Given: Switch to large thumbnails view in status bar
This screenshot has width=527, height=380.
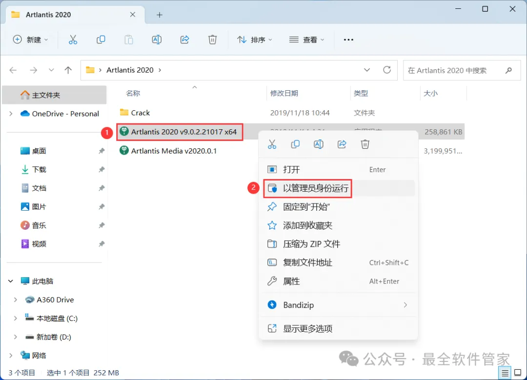Looking at the screenshot, I should coord(518,373).
